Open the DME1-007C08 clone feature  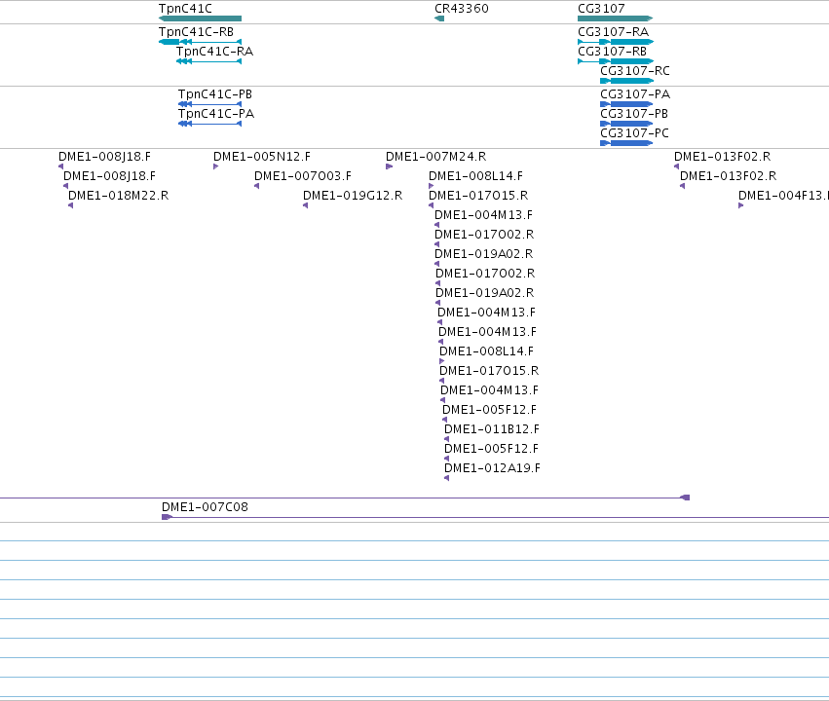(x=205, y=507)
